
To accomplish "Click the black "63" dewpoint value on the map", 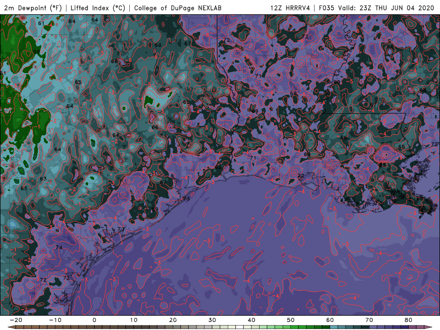I will [43, 179].
